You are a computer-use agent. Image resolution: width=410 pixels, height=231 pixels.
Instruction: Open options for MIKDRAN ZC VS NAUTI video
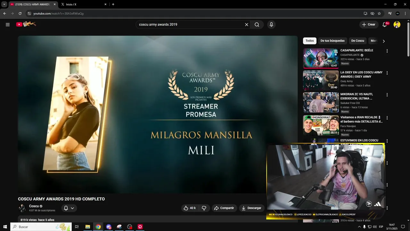pos(387,95)
